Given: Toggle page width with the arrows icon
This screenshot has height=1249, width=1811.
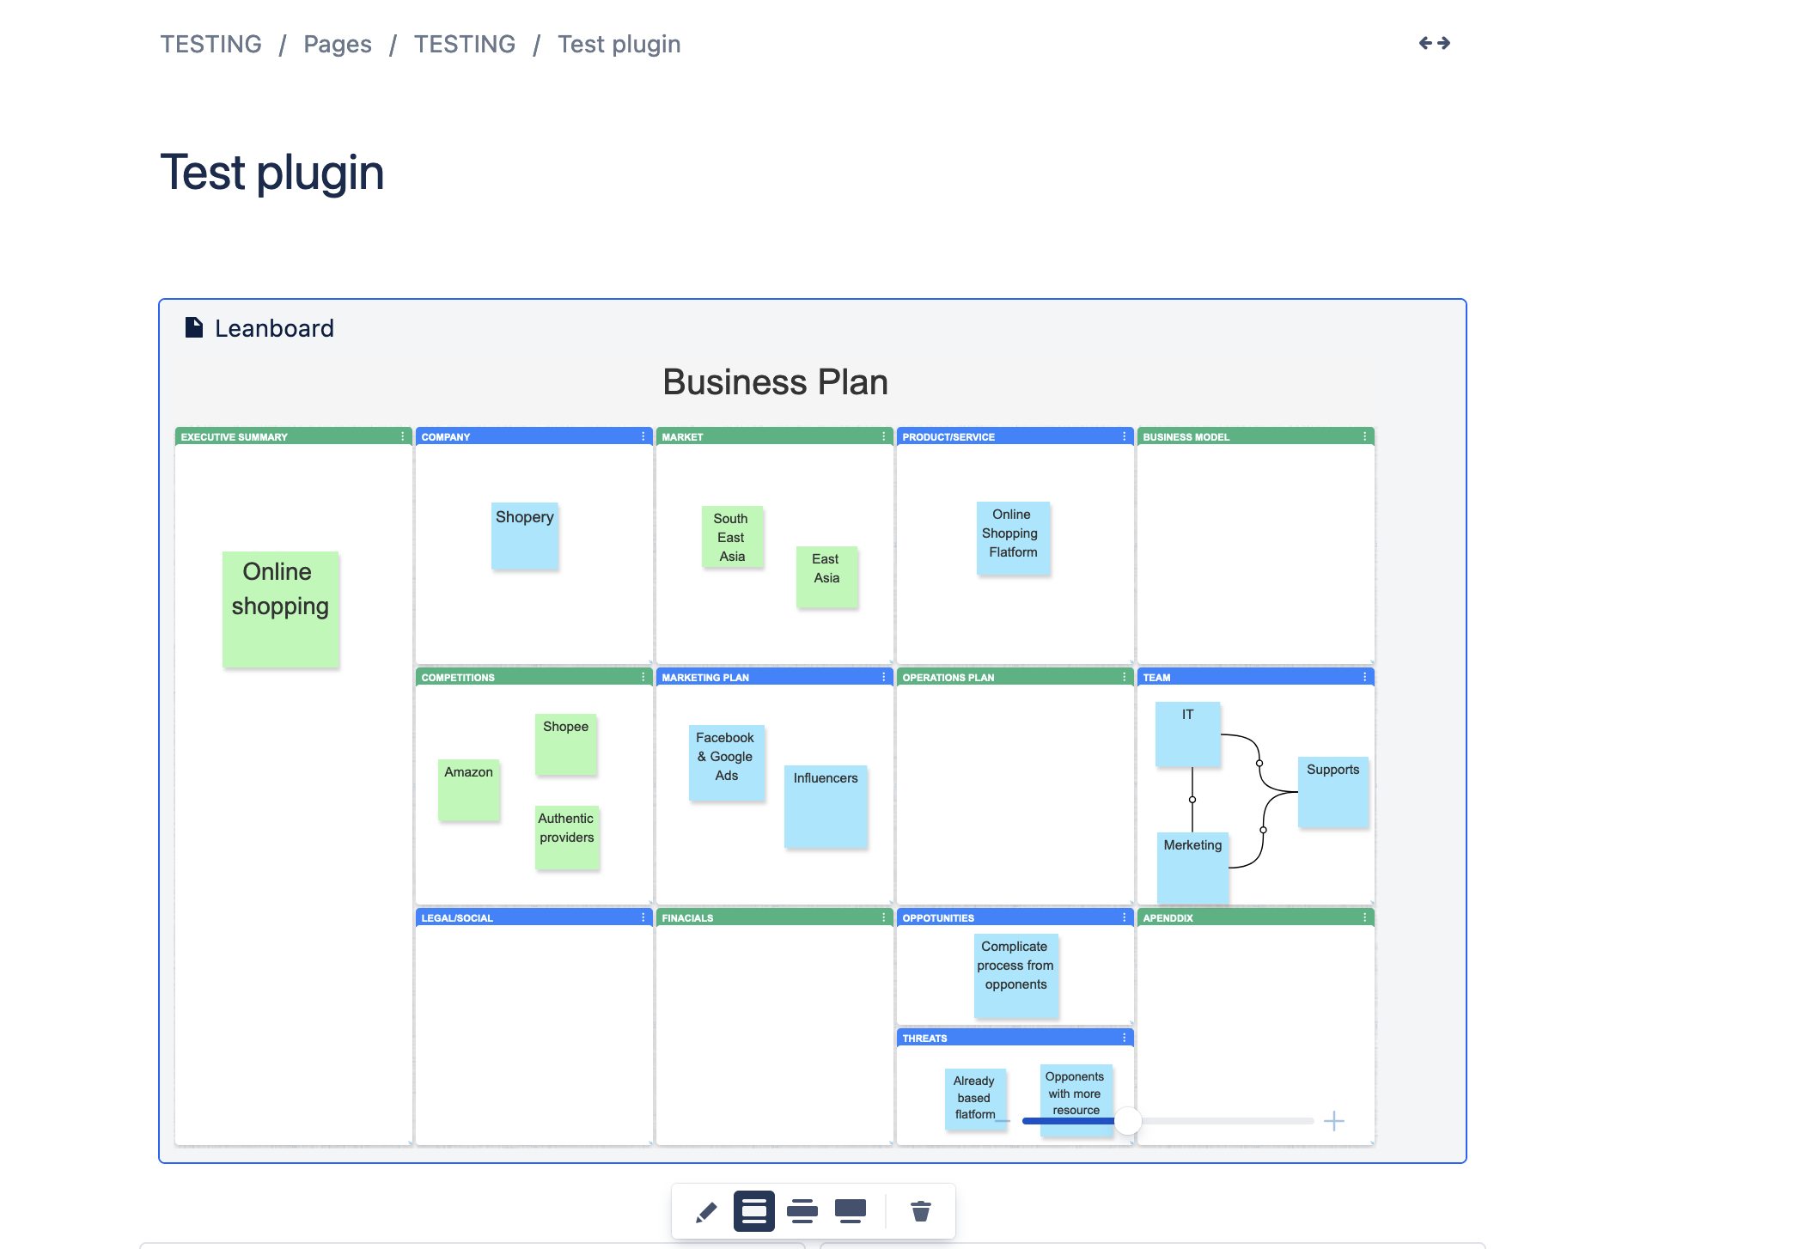Looking at the screenshot, I should [x=1434, y=43].
